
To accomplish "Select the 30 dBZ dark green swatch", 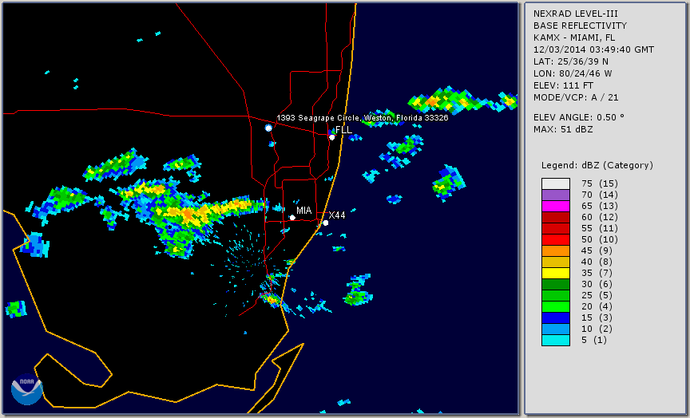I will (x=556, y=284).
